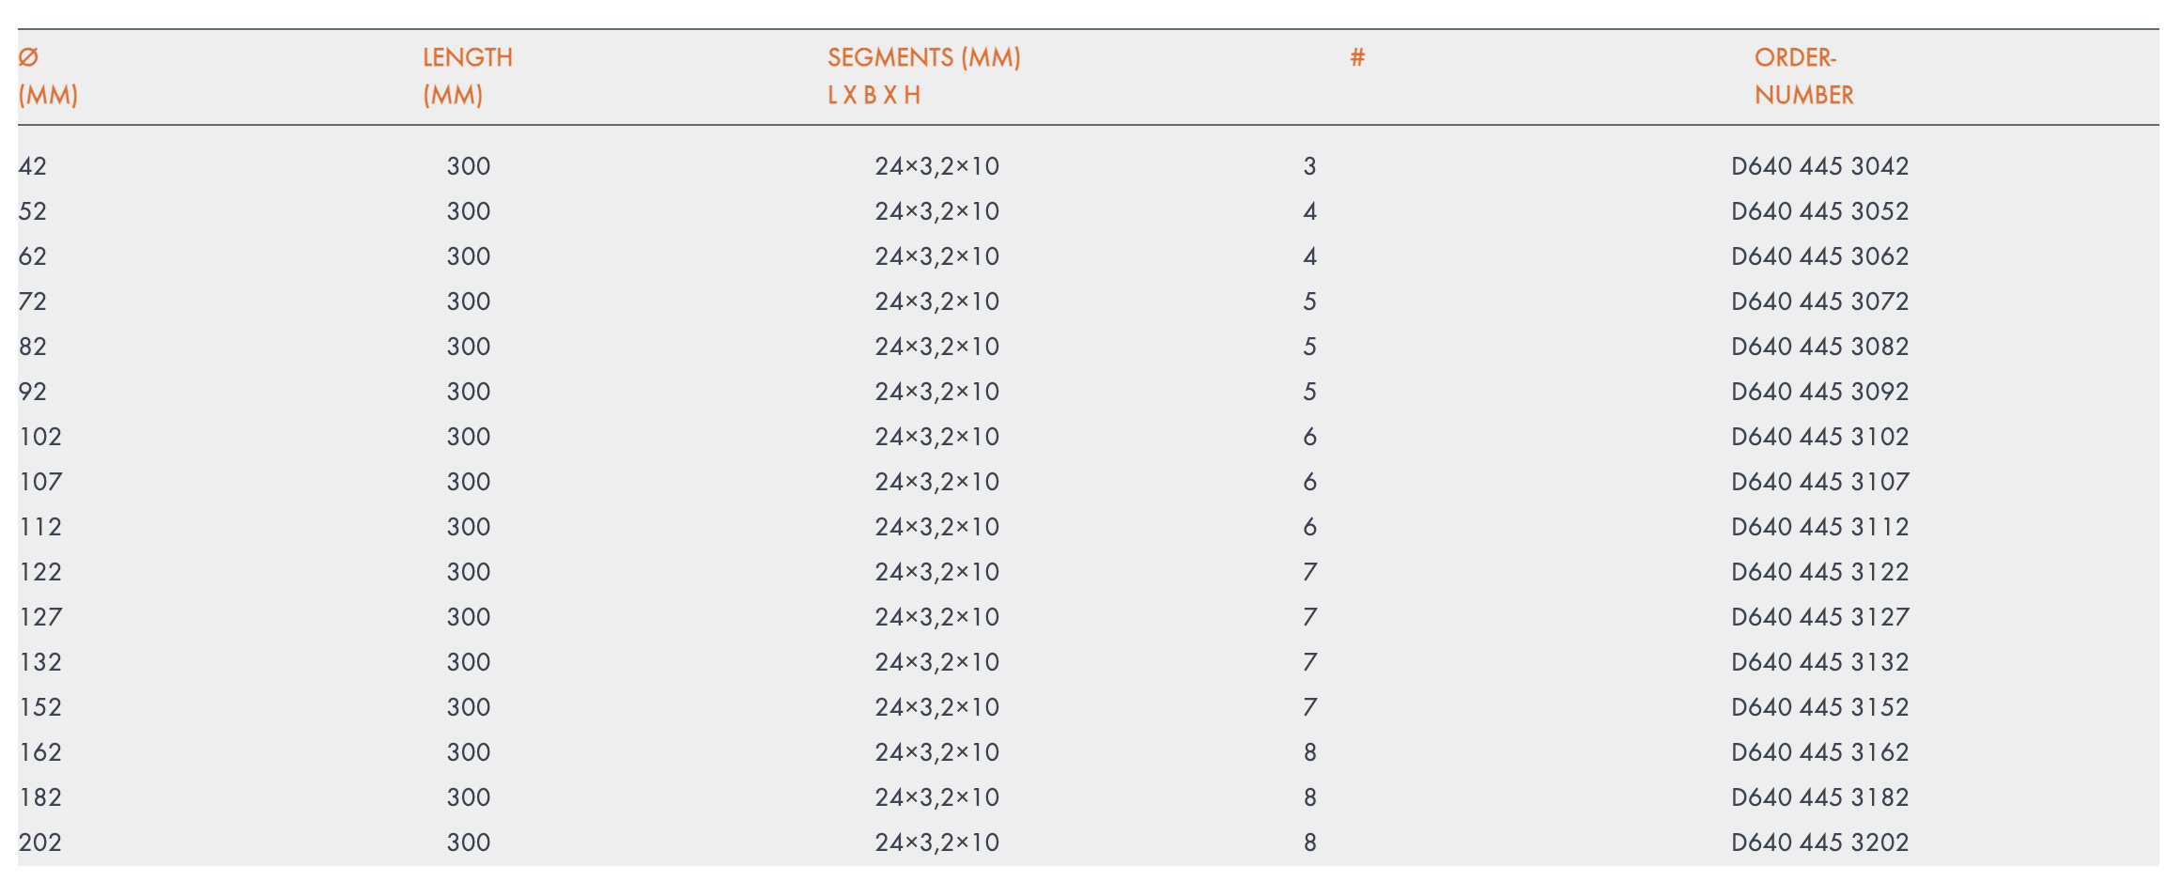The height and width of the screenshot is (881, 2181).
Task: Select order number D640 445 3082
Action: click(x=1819, y=347)
